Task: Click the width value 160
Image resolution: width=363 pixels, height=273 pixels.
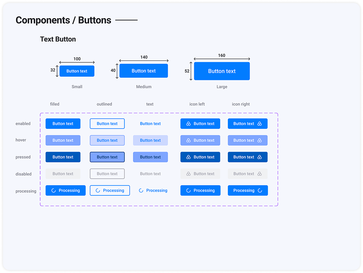Action: 222,55
